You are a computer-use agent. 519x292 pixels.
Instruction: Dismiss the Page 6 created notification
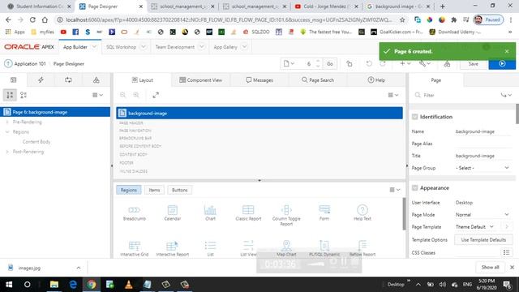click(x=507, y=51)
